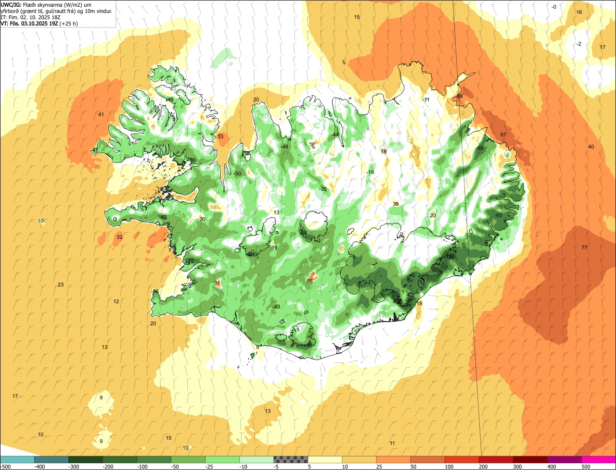Click the '32' value in the orange sea patch
Screen dimensions: 616x470
119,237
